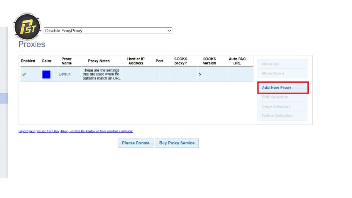
Task: Click the Buy Proxy Service button
Action: tap(177, 143)
